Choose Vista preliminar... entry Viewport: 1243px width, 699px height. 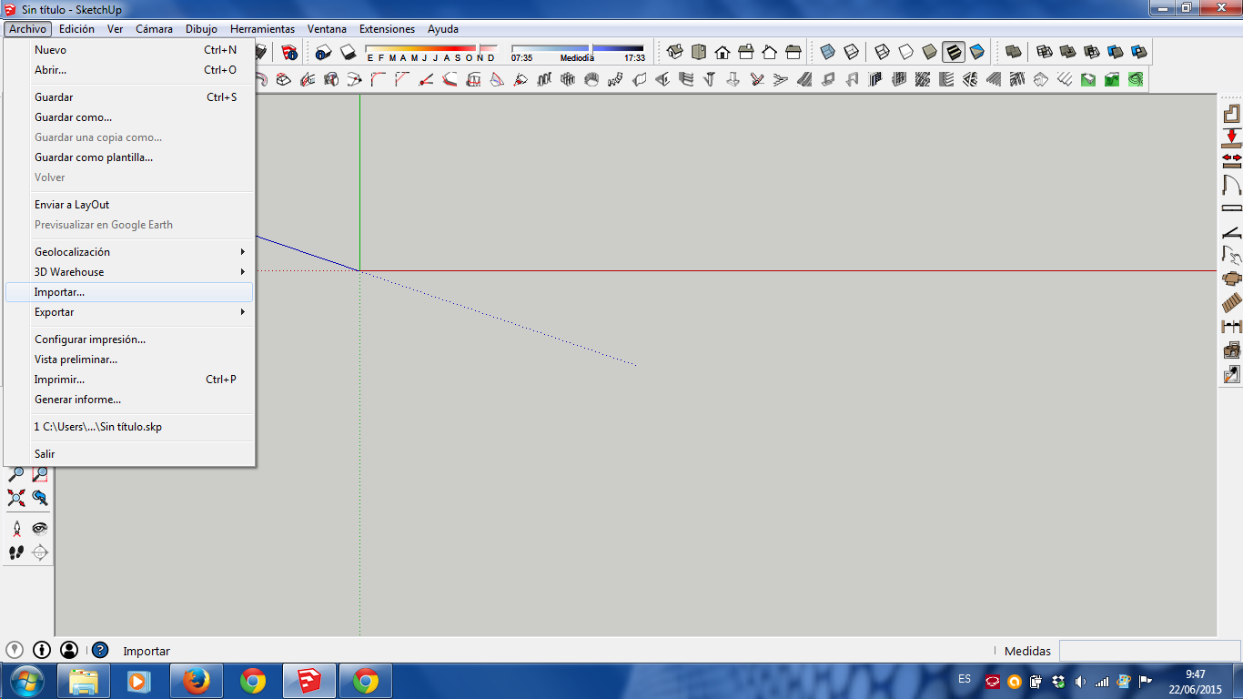[x=129, y=360]
